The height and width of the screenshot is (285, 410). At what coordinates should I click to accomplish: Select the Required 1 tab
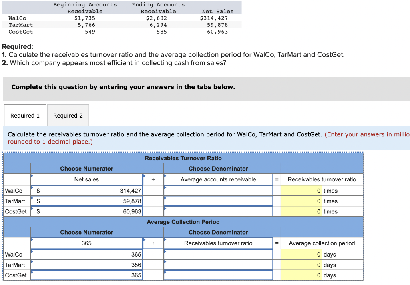click(x=24, y=115)
